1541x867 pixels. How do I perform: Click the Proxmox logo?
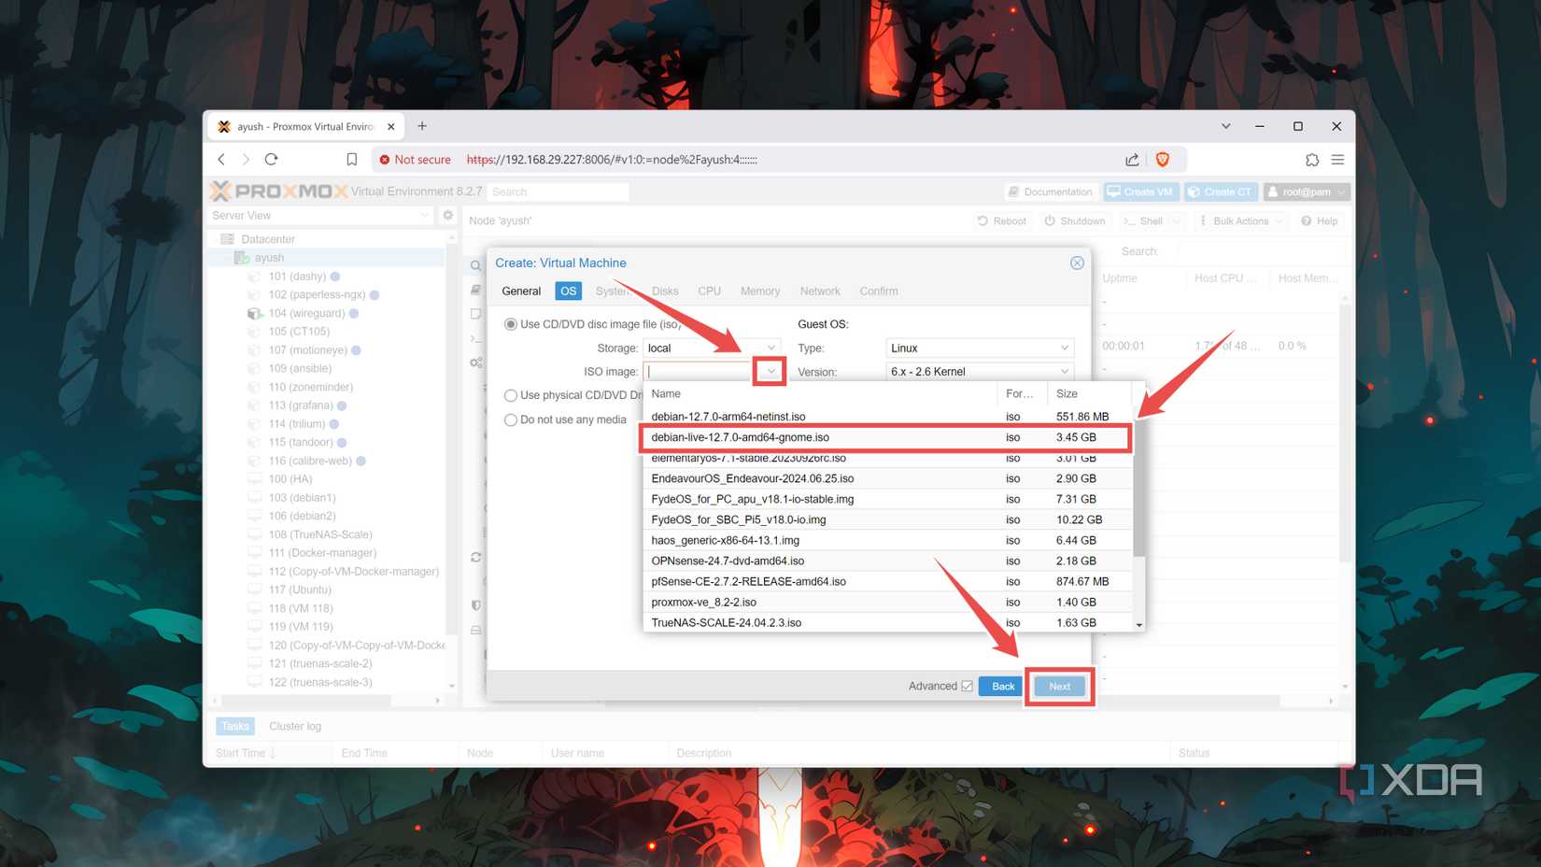[279, 192]
